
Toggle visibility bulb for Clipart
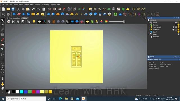(179, 32)
